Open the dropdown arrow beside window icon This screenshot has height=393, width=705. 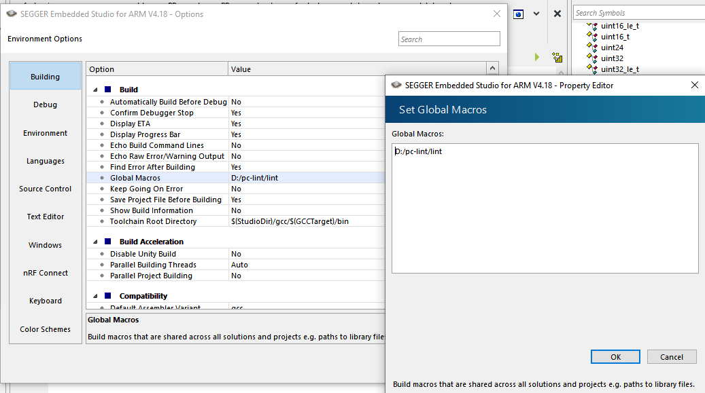[x=536, y=14]
